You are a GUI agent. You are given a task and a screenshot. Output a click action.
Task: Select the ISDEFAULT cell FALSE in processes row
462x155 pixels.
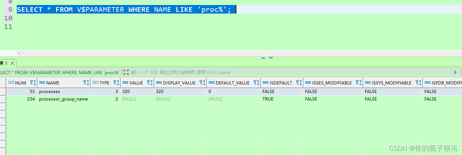pyautogui.click(x=282, y=92)
